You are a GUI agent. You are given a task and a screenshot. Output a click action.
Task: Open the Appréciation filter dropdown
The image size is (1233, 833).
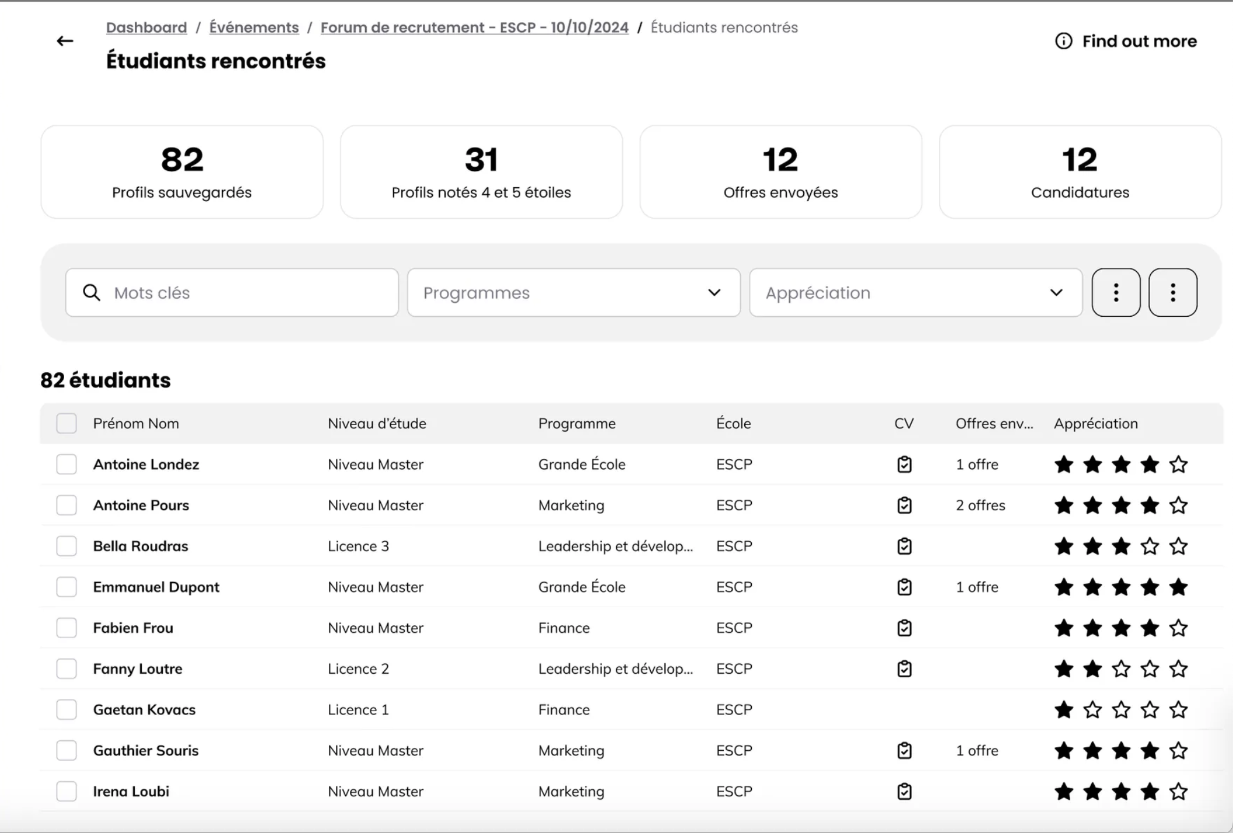[x=915, y=293]
